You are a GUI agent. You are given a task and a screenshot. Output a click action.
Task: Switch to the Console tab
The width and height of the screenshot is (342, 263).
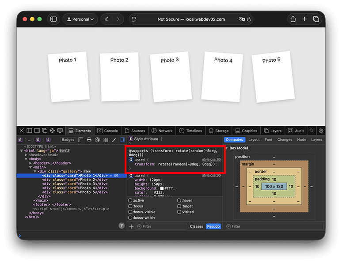tap(107, 131)
